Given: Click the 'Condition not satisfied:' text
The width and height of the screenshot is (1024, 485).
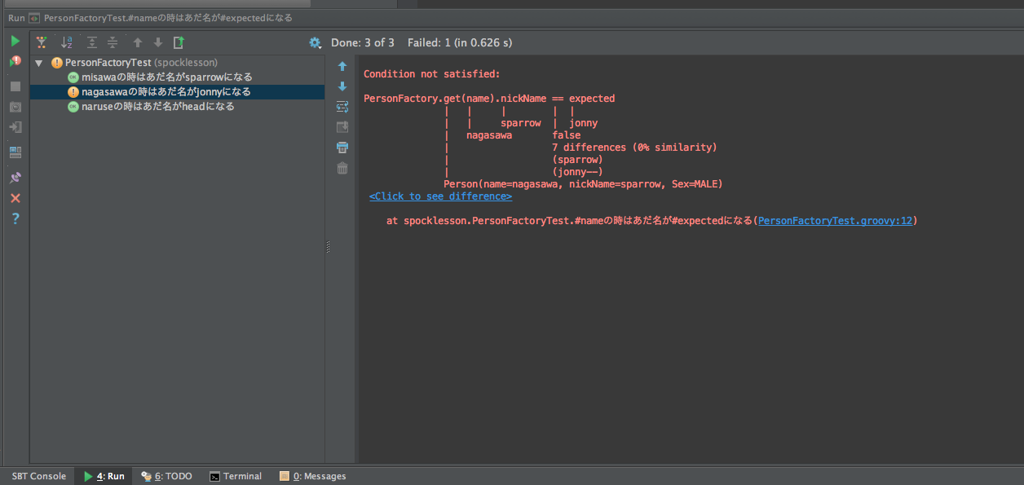Looking at the screenshot, I should pyautogui.click(x=431, y=74).
